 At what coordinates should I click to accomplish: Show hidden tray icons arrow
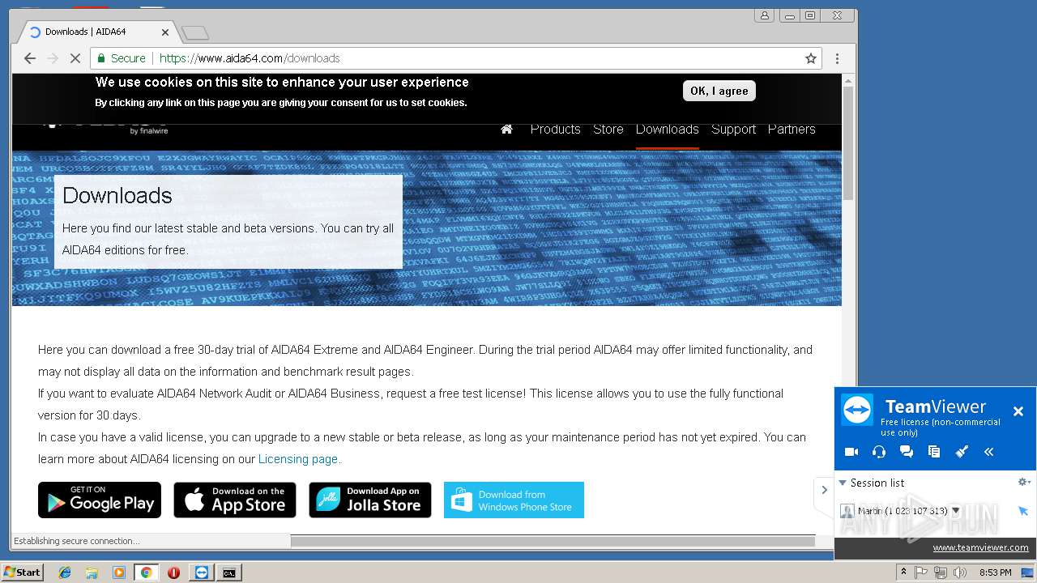[903, 572]
